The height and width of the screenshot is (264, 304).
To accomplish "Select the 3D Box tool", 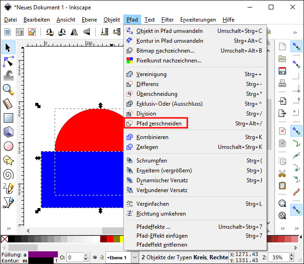I will pyautogui.click(x=8, y=132).
